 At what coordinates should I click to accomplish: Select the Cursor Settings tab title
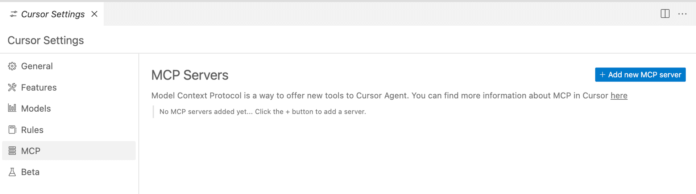point(53,14)
